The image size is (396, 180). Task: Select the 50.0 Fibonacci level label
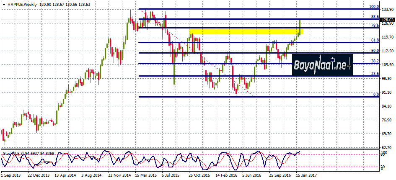tap(375, 50)
